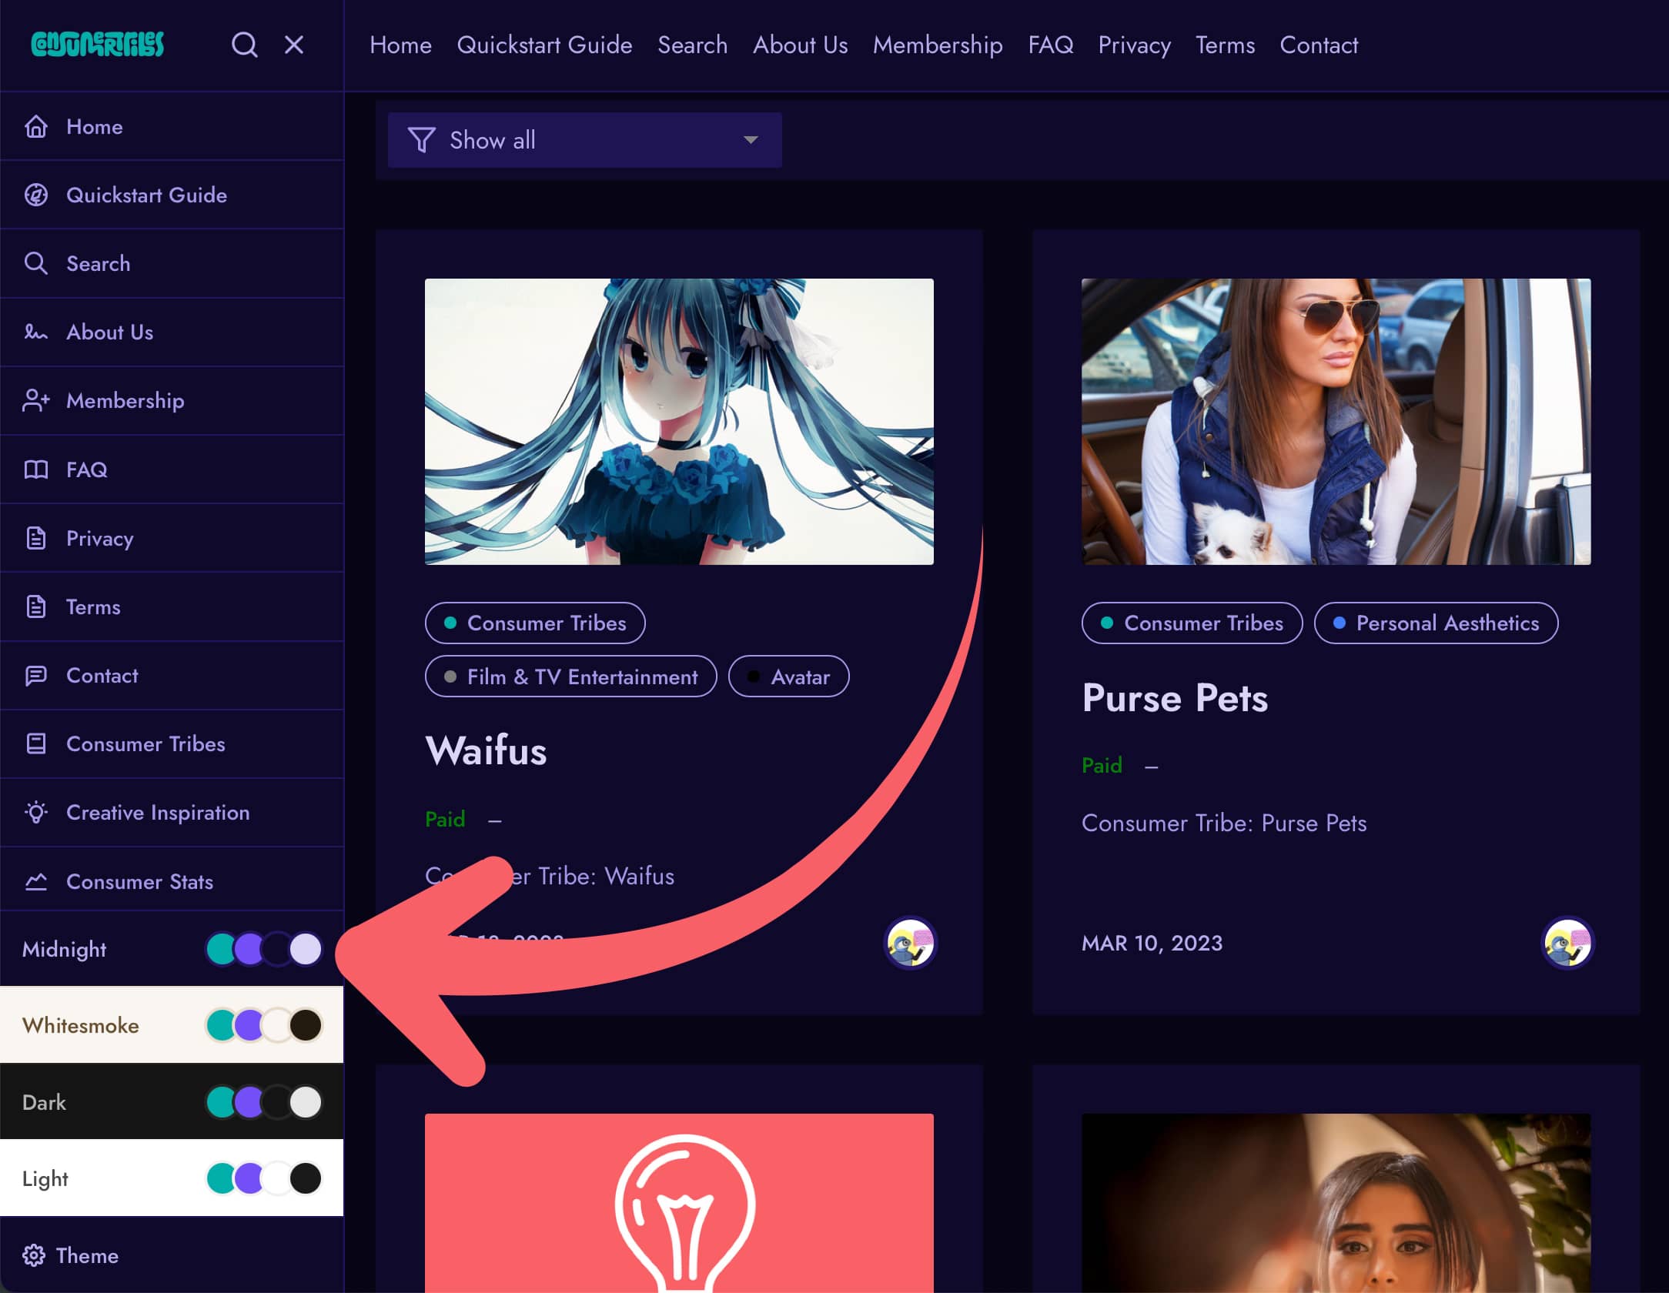This screenshot has height=1293, width=1669.
Task: Click the Consumer Tribes logo
Action: pos(97,45)
